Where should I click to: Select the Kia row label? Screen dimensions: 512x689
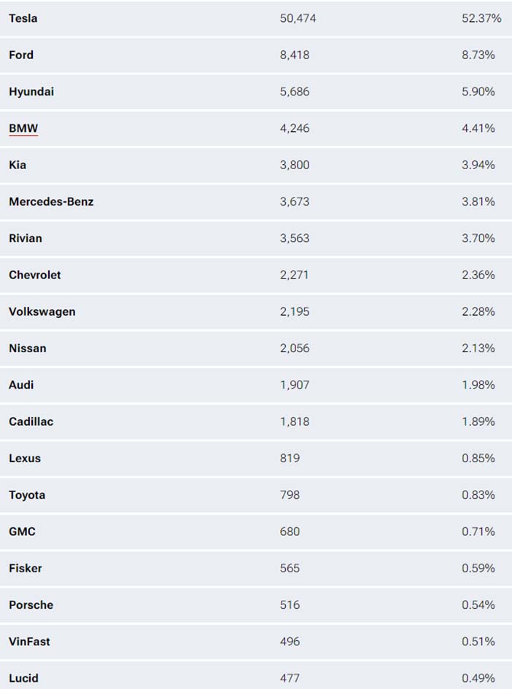pos(18,165)
